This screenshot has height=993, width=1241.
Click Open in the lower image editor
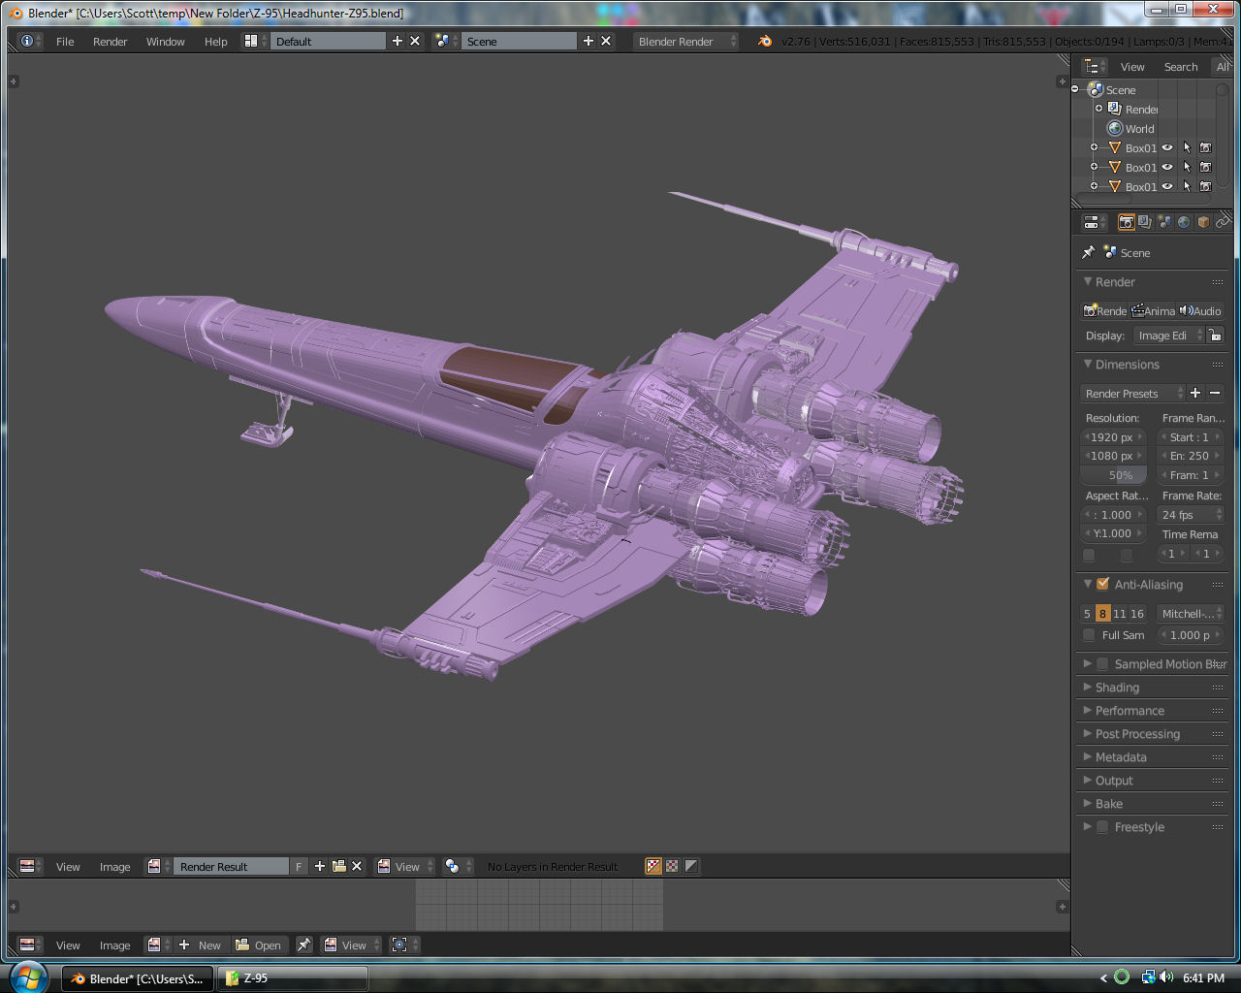[x=259, y=945]
